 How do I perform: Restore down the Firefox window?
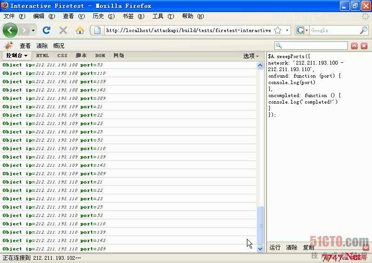click(355, 6)
